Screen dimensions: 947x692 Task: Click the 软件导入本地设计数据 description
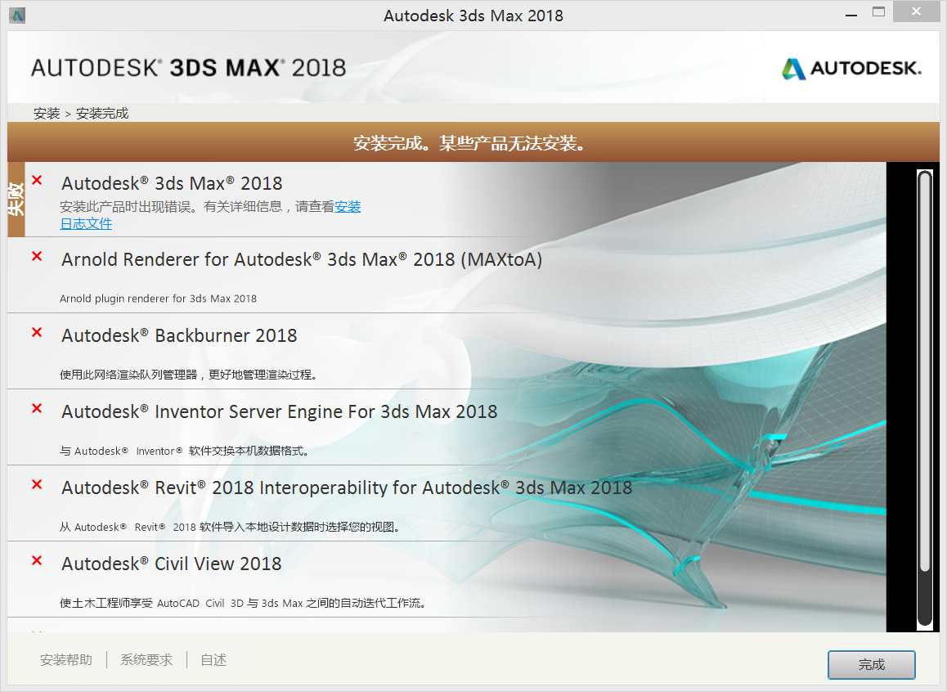point(230,527)
